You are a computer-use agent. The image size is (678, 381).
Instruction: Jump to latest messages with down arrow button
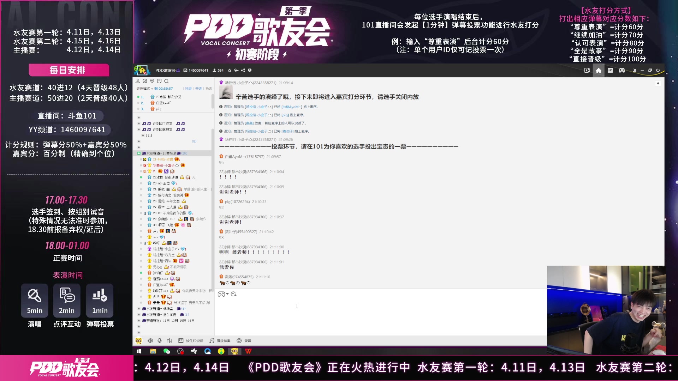coord(658,83)
